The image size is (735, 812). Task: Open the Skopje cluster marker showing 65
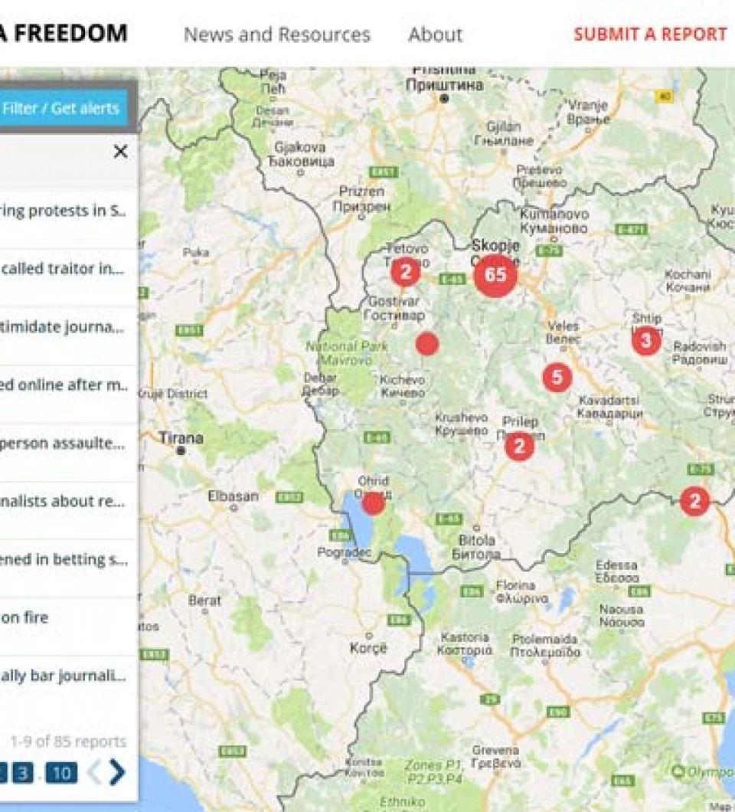[x=495, y=275]
